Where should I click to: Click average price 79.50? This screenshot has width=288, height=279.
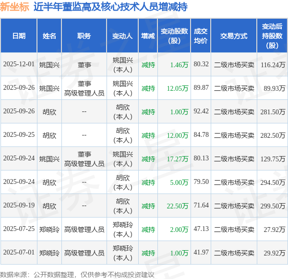pyautogui.click(x=201, y=182)
